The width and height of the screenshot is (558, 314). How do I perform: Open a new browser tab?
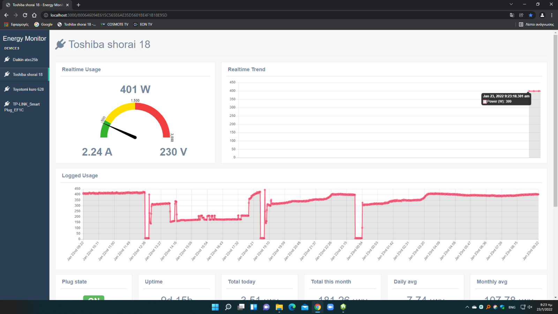tap(78, 5)
